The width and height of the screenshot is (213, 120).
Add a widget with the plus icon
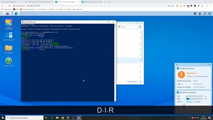click(x=177, y=65)
